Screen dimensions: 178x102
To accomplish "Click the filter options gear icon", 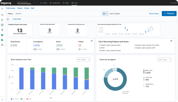I will (x=8, y=19).
